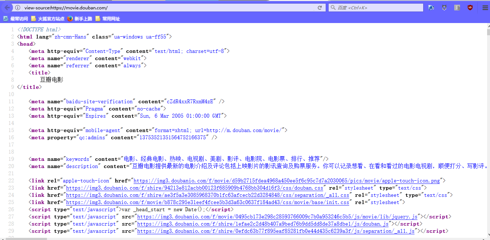Click the "always" referrer content value
Screen dimensions: 490x240
coord(132,65)
